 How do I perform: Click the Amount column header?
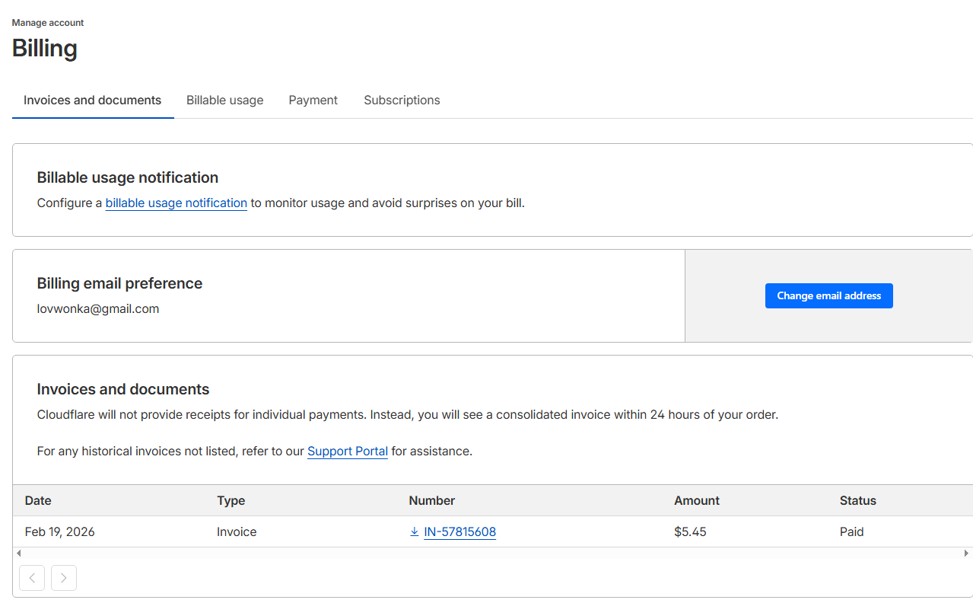tap(696, 501)
